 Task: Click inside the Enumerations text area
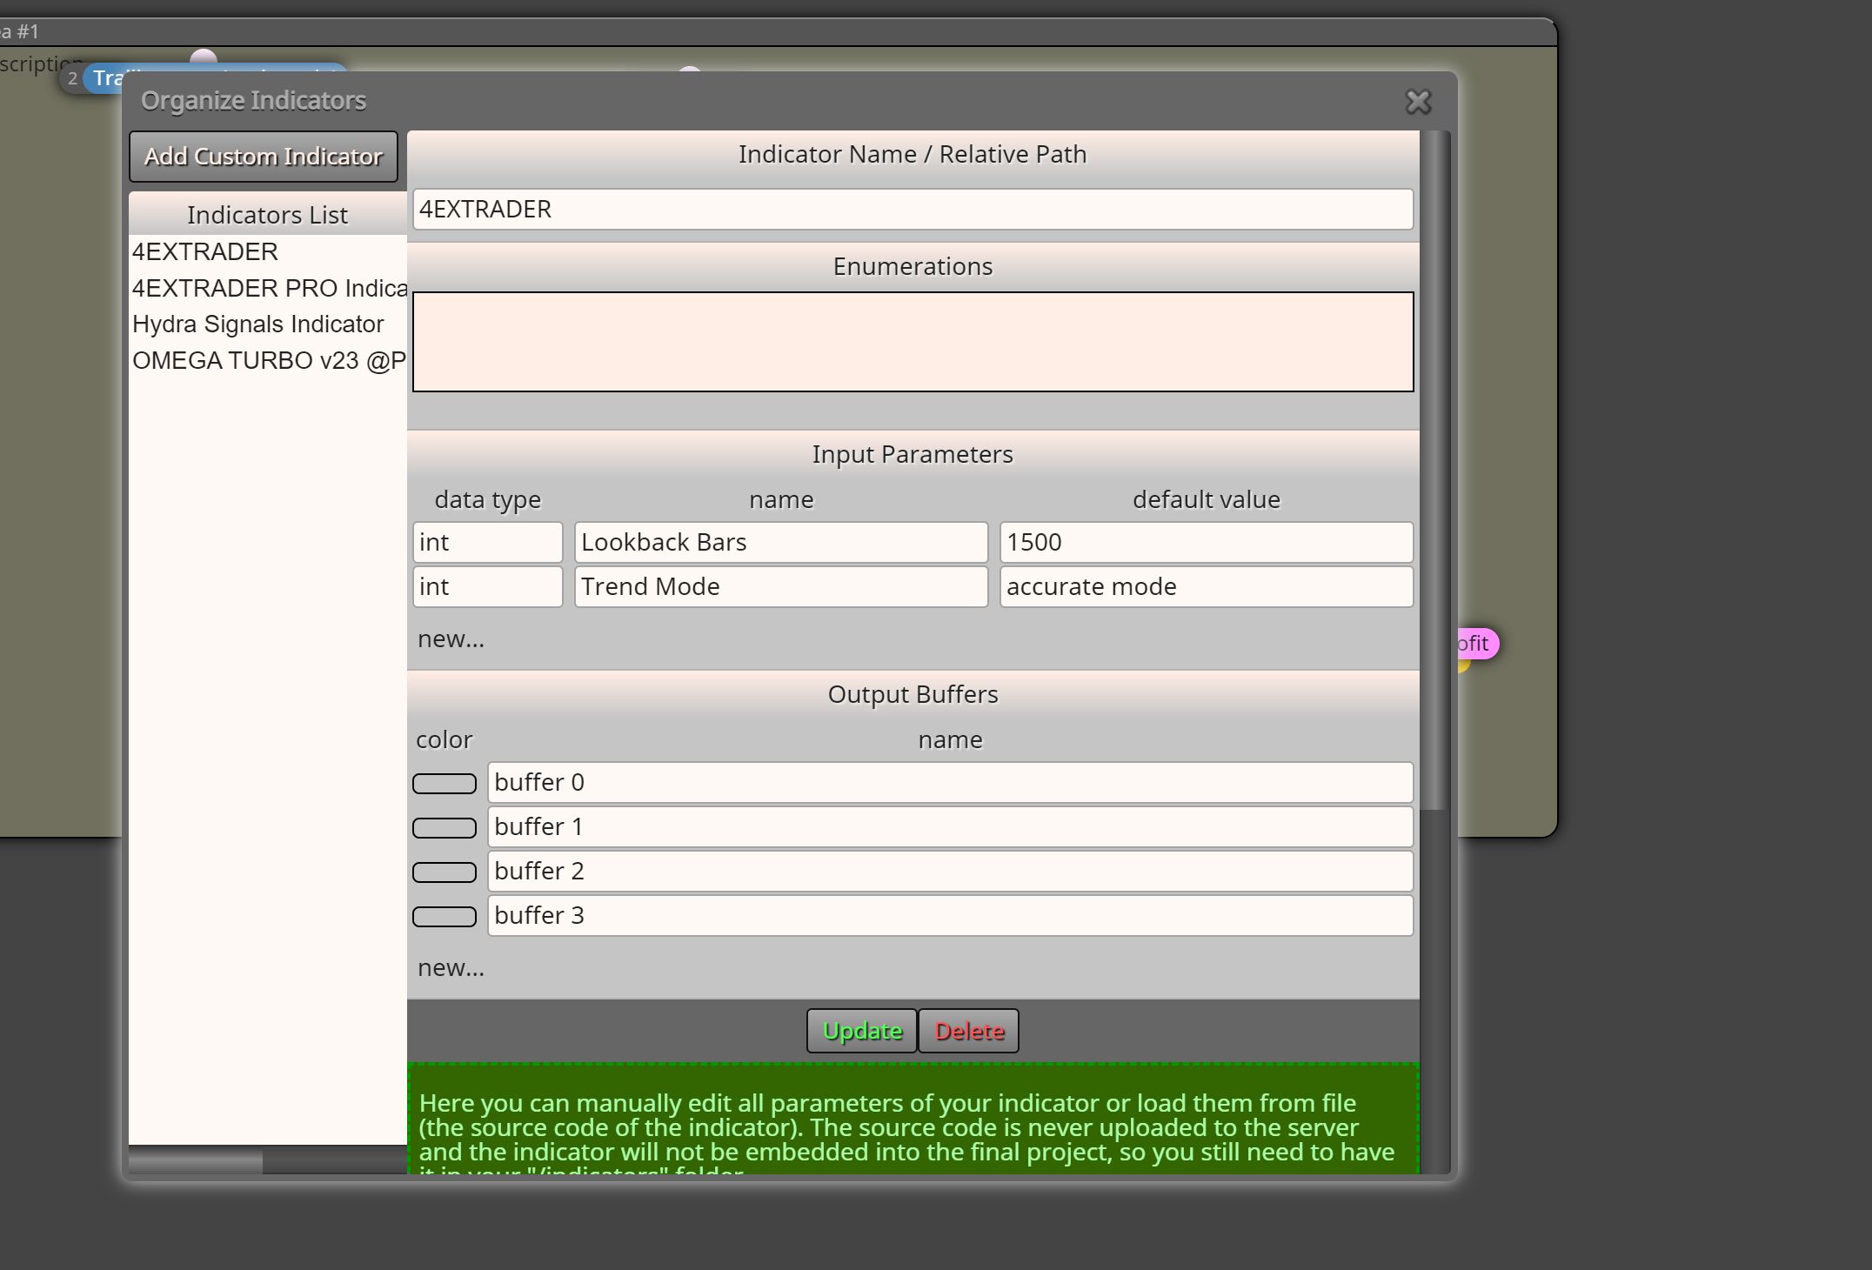(x=913, y=342)
